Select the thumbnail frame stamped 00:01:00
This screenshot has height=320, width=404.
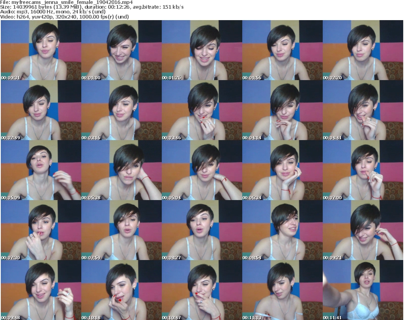(x=122, y=50)
